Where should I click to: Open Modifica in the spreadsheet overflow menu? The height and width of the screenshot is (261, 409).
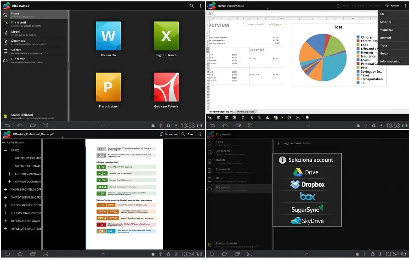click(393, 22)
